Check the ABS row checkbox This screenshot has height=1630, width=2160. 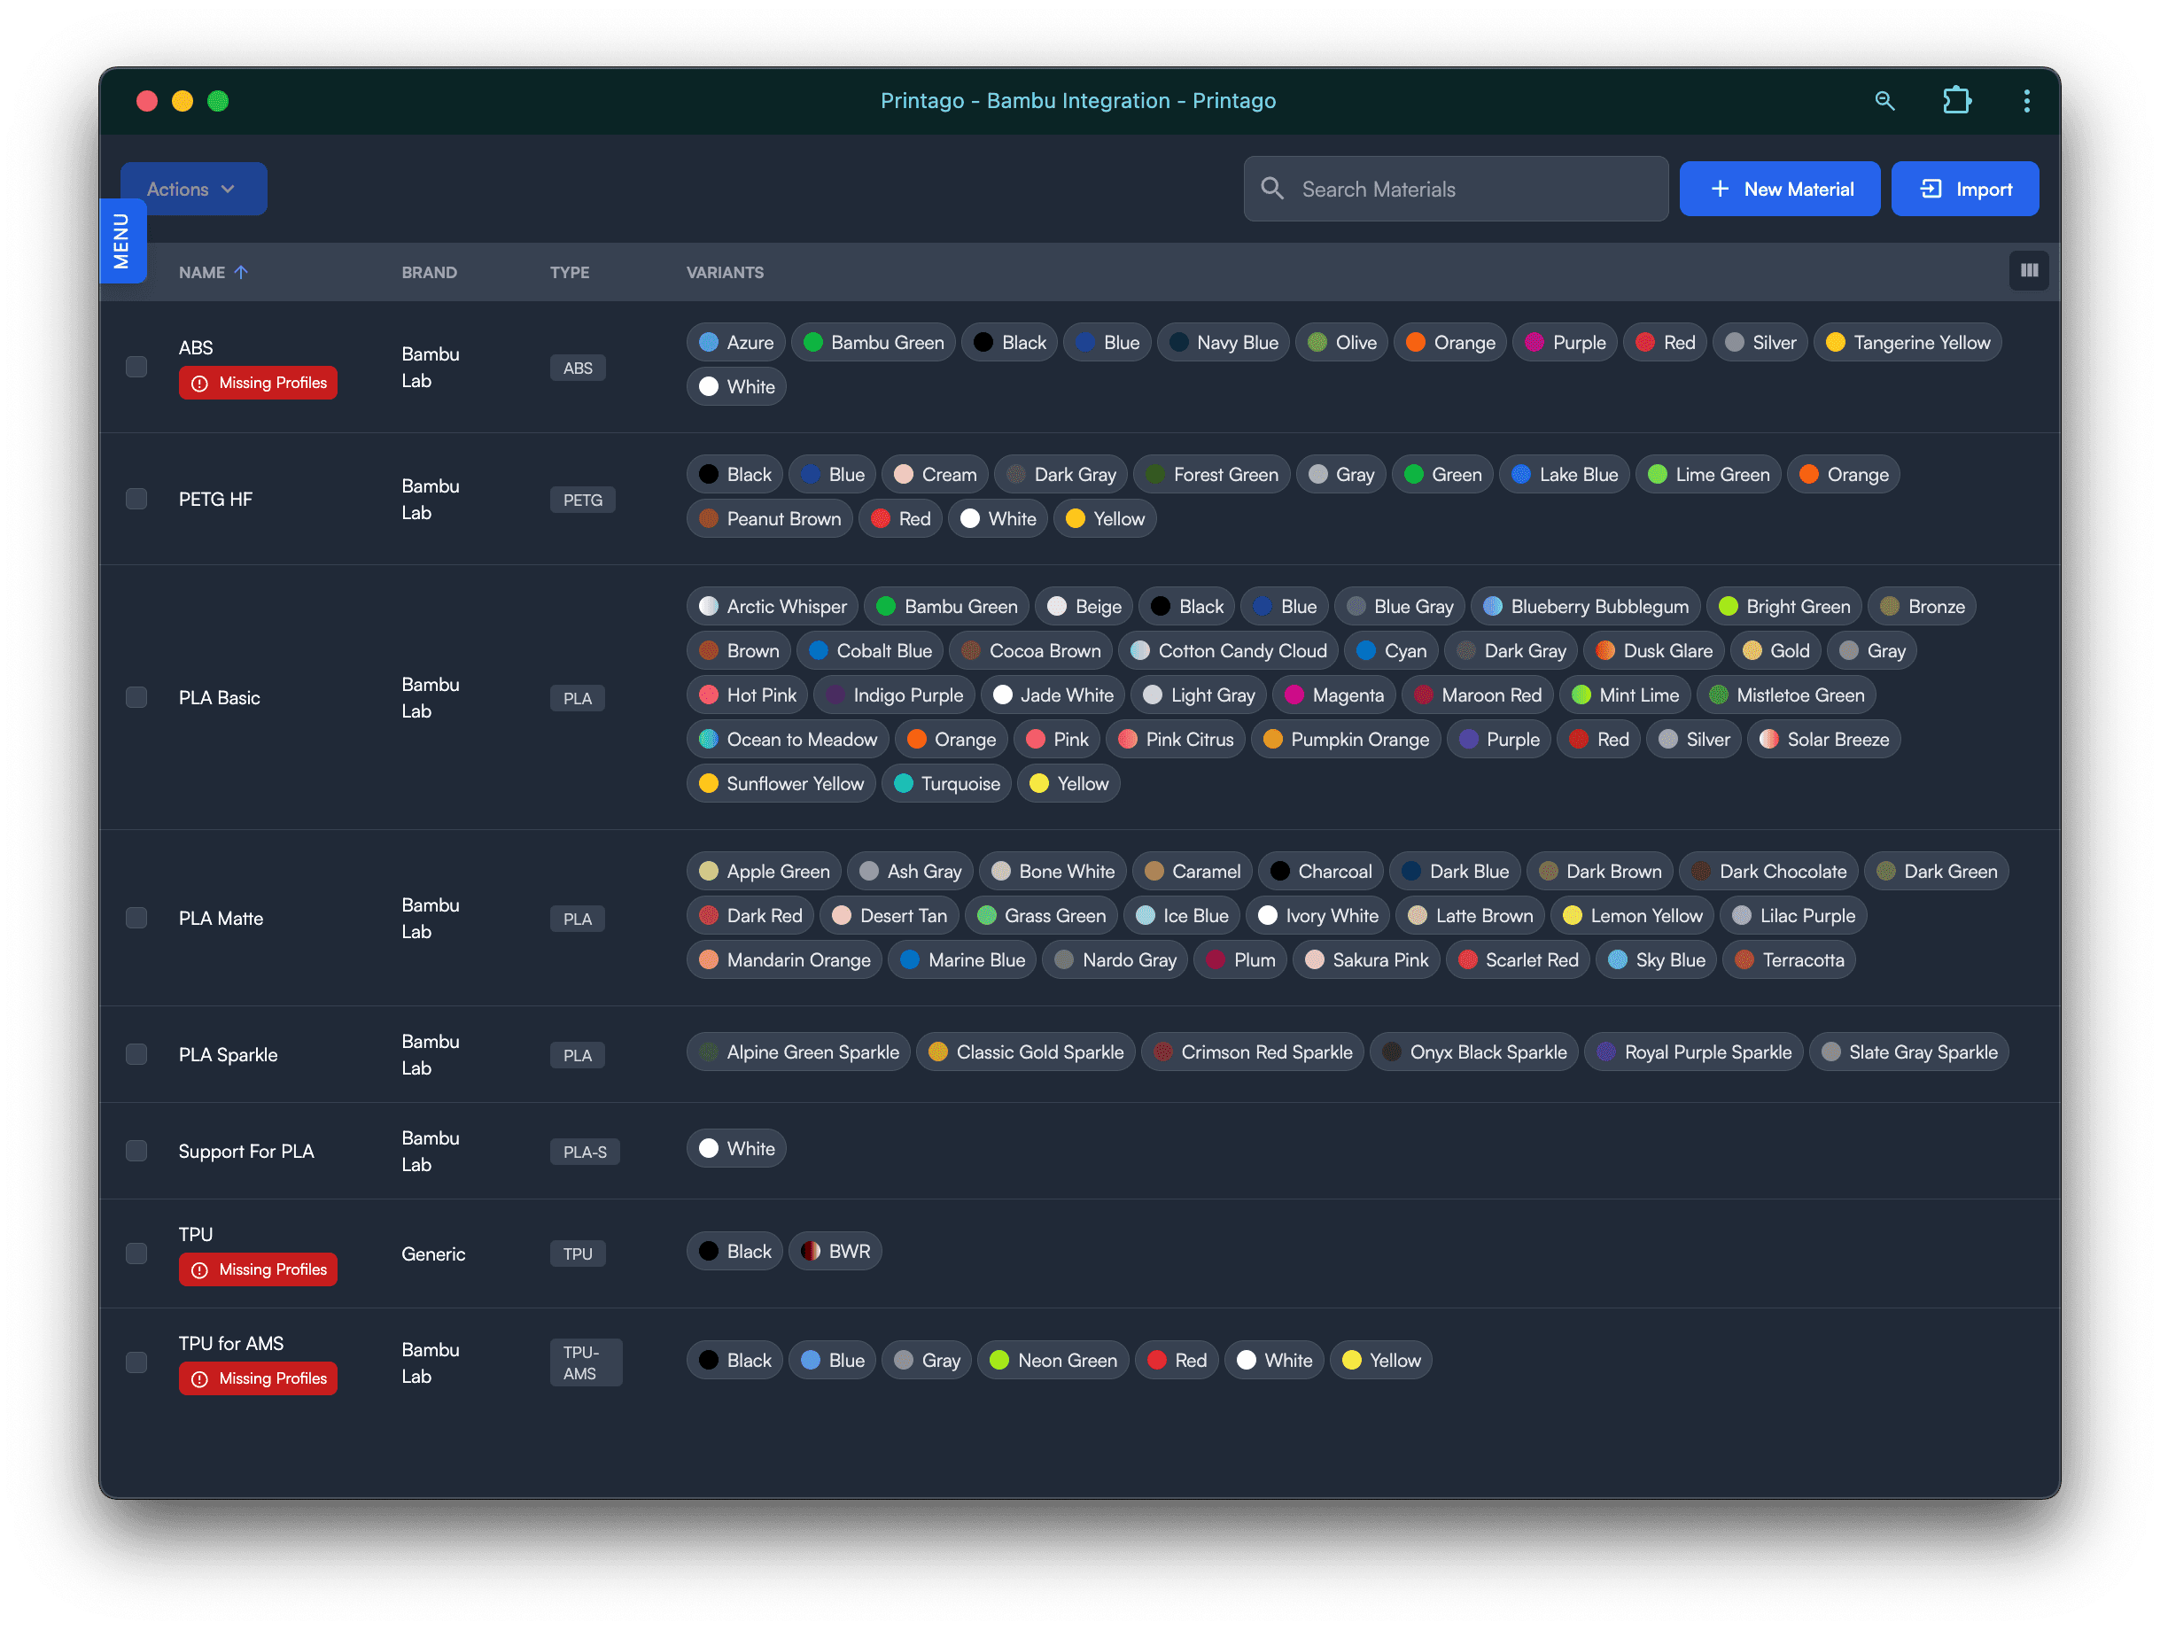[x=136, y=368]
